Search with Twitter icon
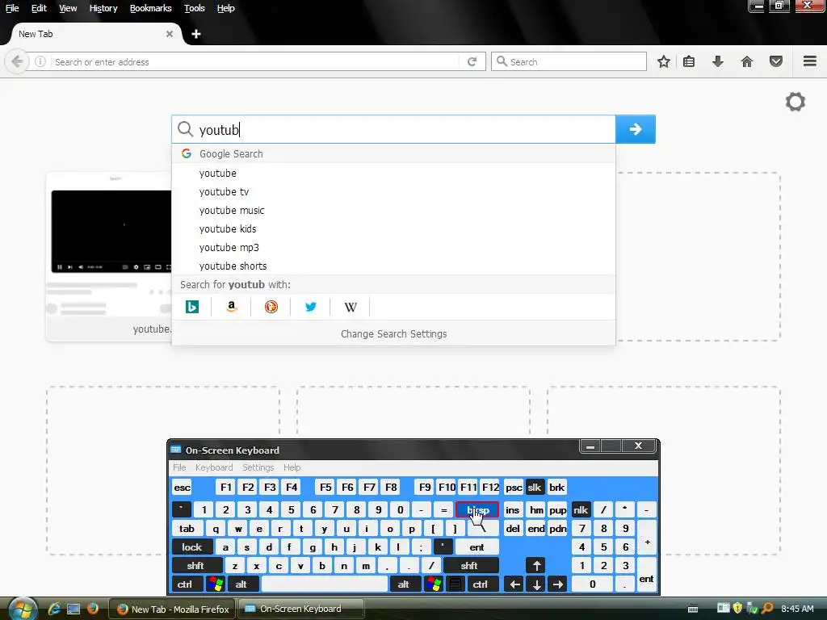827x620 pixels. click(311, 307)
